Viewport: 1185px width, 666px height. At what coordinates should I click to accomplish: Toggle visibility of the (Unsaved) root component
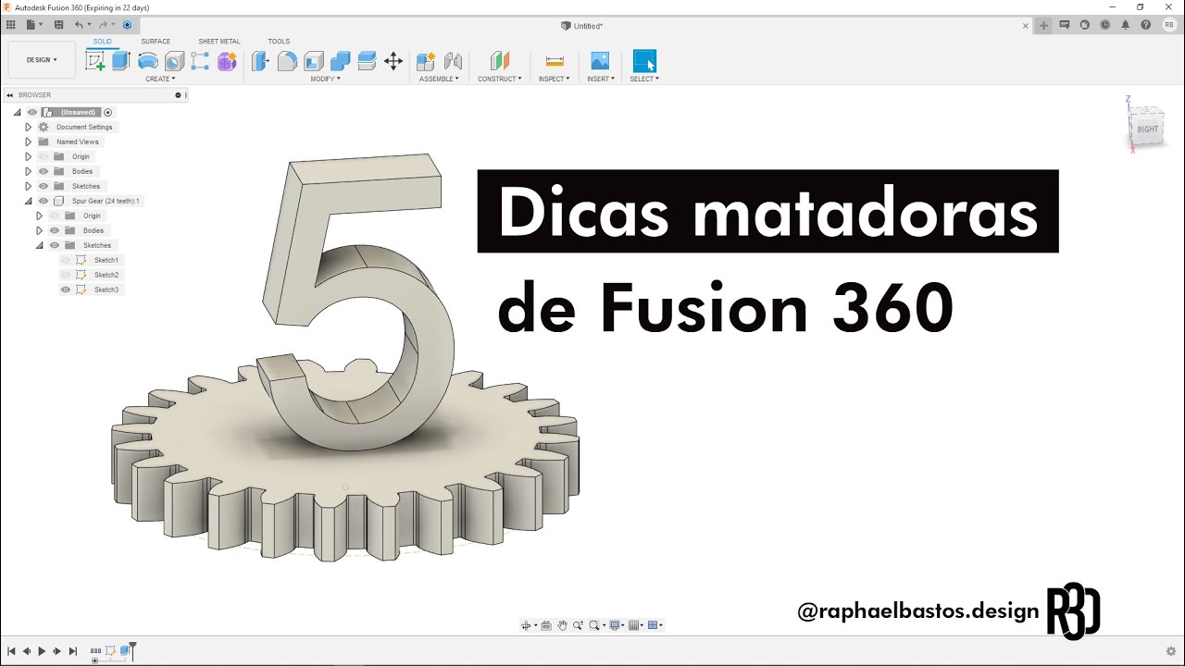(x=32, y=112)
